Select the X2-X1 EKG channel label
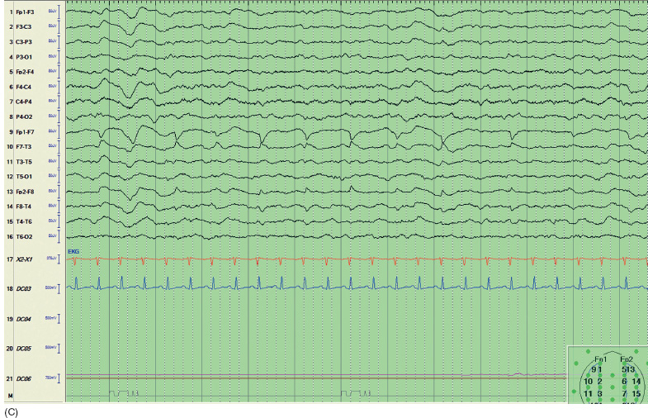The height and width of the screenshot is (418, 648). point(25,260)
